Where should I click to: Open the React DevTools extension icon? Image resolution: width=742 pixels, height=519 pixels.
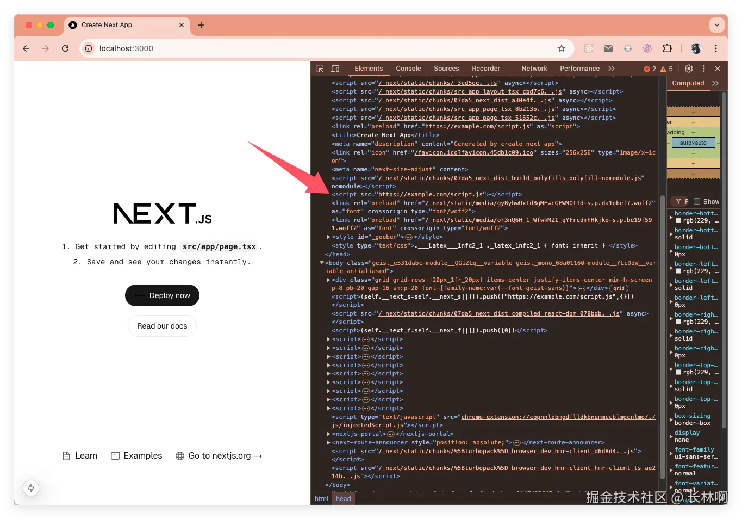pos(589,48)
